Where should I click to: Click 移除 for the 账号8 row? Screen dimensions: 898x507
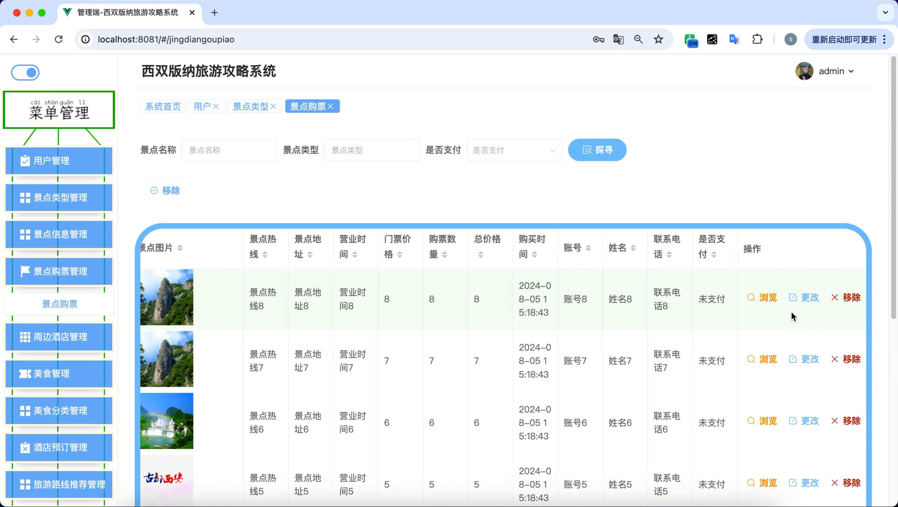click(846, 297)
